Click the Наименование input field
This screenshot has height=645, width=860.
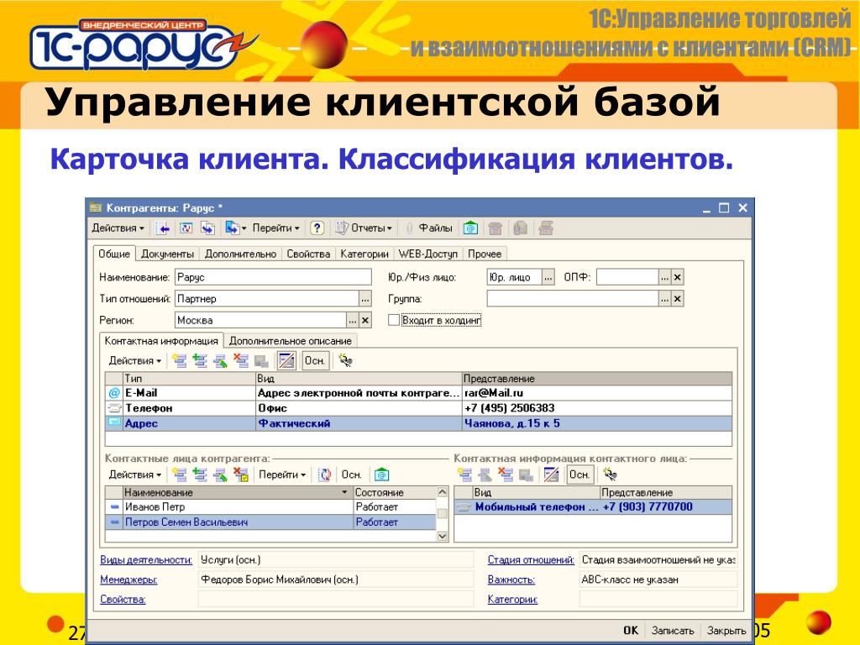(x=273, y=277)
